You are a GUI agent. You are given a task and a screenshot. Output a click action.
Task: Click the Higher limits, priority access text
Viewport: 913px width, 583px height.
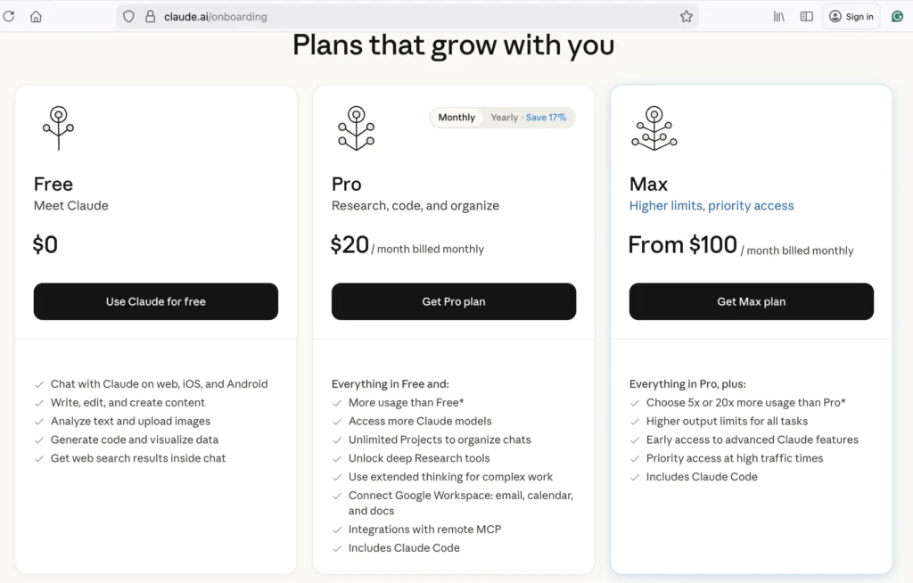[x=711, y=206]
